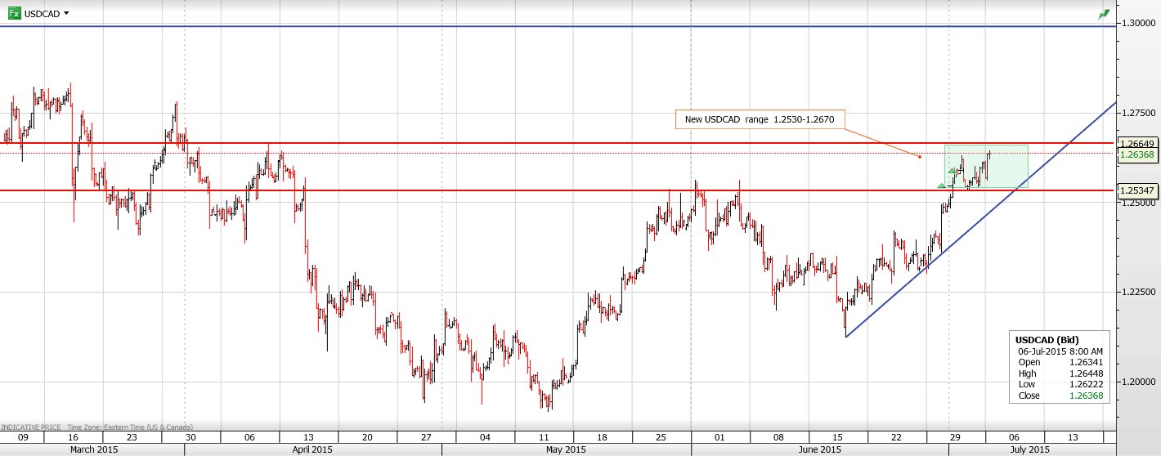Select July 2015 on the time axis

point(1029,449)
